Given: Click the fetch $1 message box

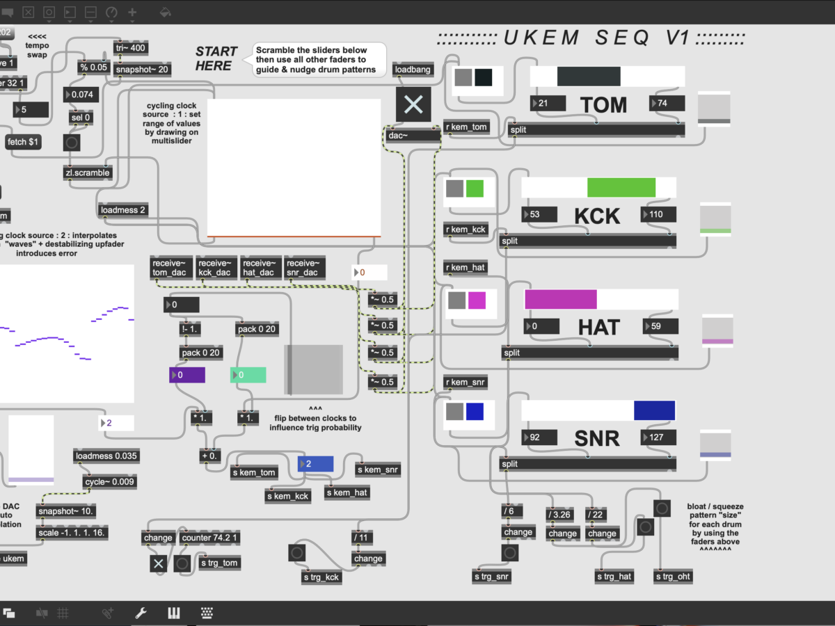Looking at the screenshot, I should tap(24, 141).
